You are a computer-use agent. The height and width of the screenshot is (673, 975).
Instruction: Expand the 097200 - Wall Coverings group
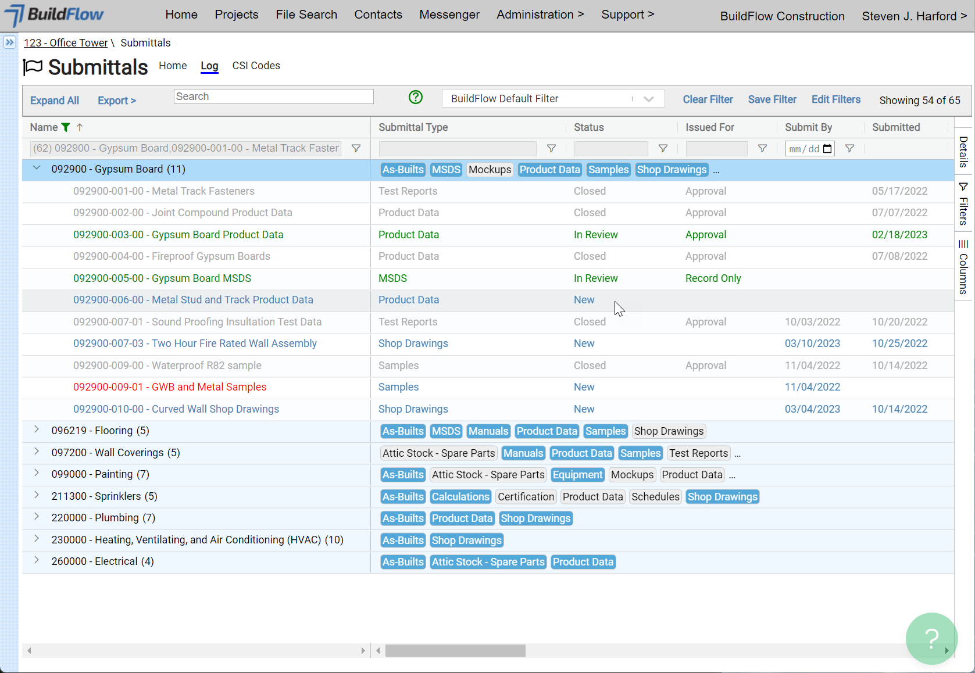[x=37, y=452]
